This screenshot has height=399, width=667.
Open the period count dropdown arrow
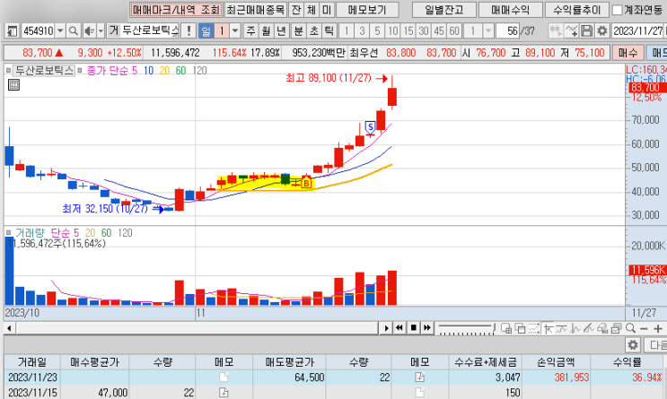tap(235, 31)
